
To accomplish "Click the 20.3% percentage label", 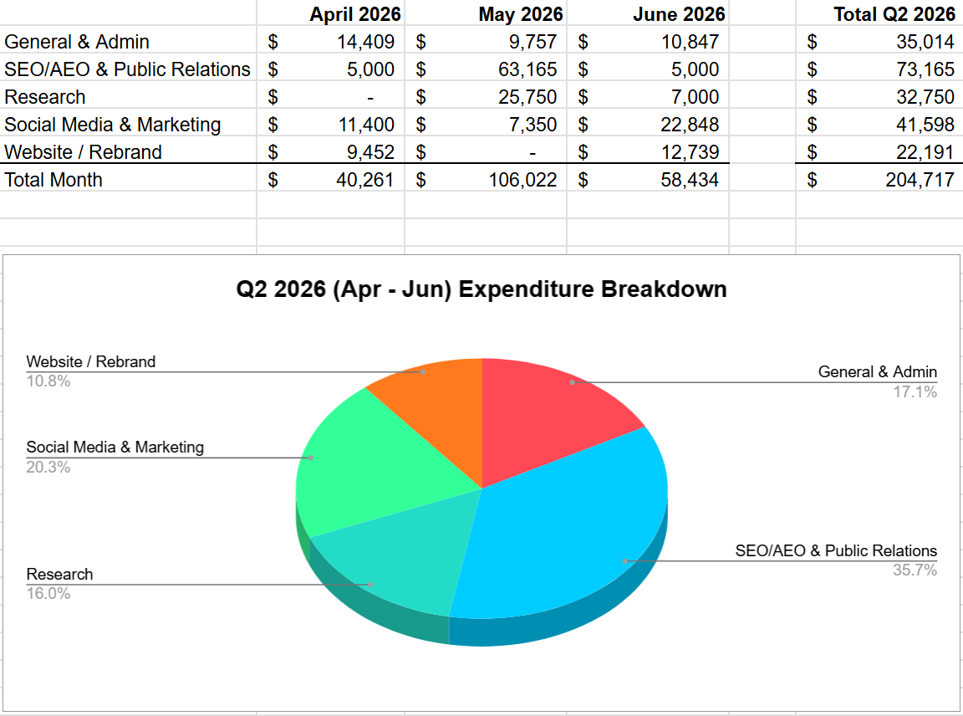I will click(48, 467).
